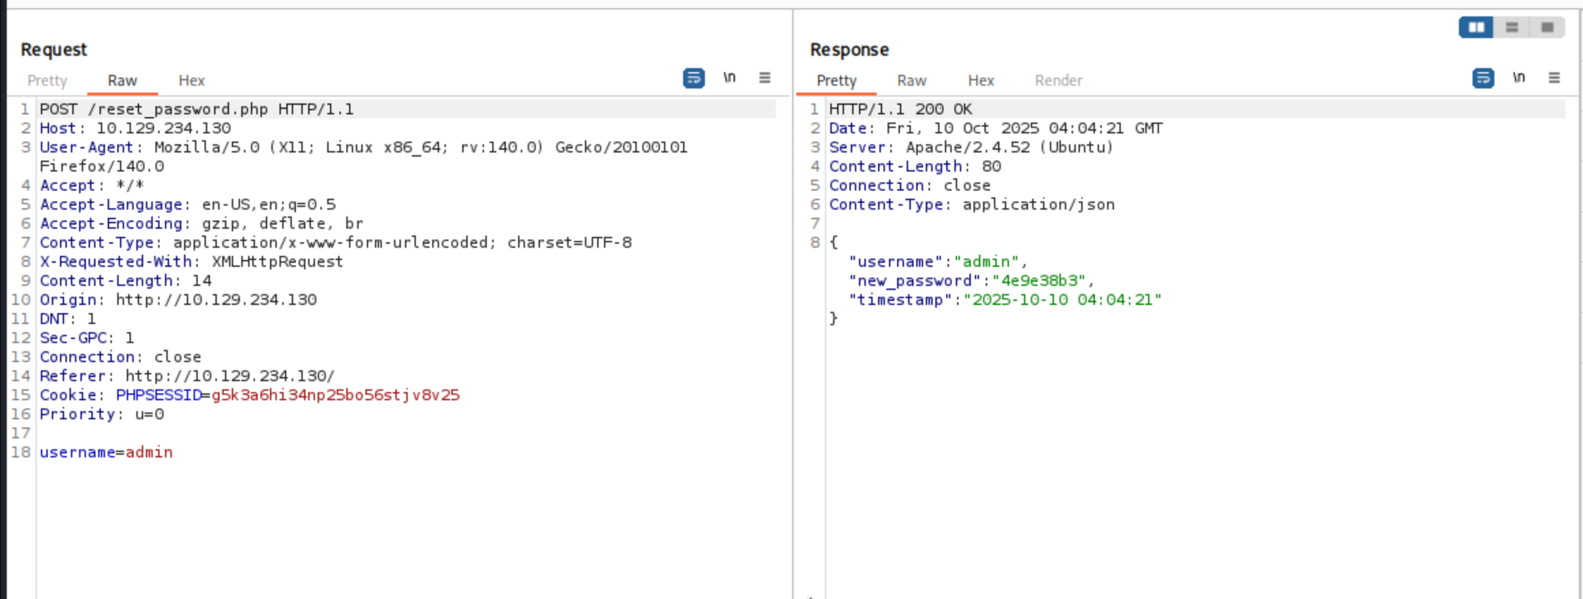Toggle show non-printable characters in Response panel
Image resolution: width=1583 pixels, height=599 pixels.
pos(1518,78)
